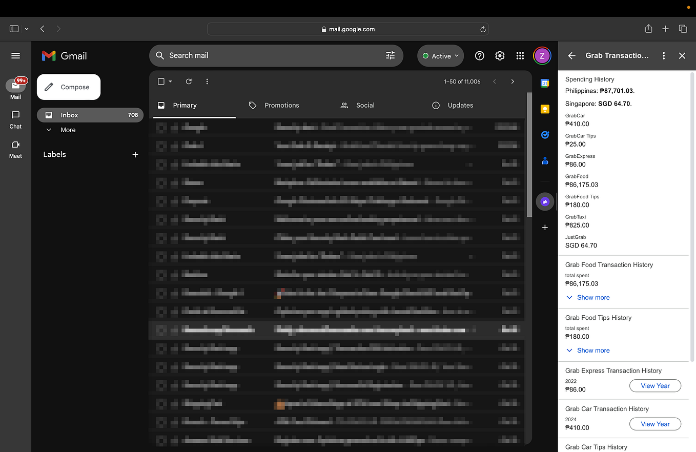Click the Singapore SGD 64.70 total

pos(598,104)
